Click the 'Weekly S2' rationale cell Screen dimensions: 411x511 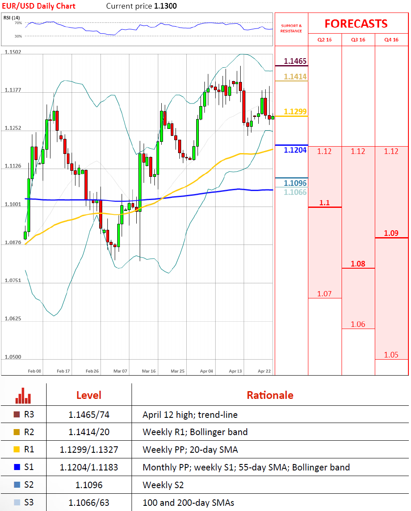click(163, 485)
